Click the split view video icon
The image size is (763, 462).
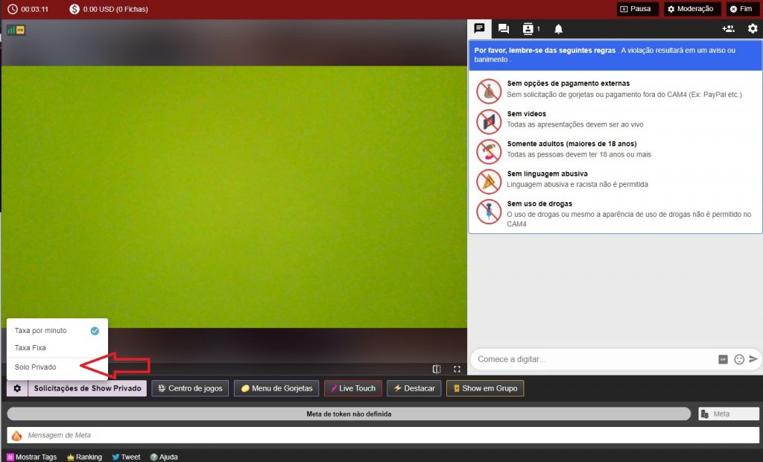click(x=437, y=369)
